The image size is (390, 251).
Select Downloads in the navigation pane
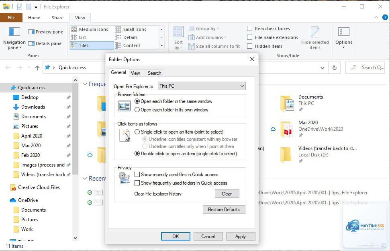tap(33, 107)
